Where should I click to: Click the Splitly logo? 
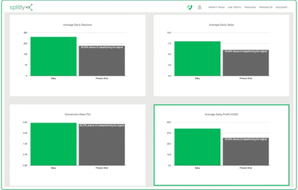21,7
